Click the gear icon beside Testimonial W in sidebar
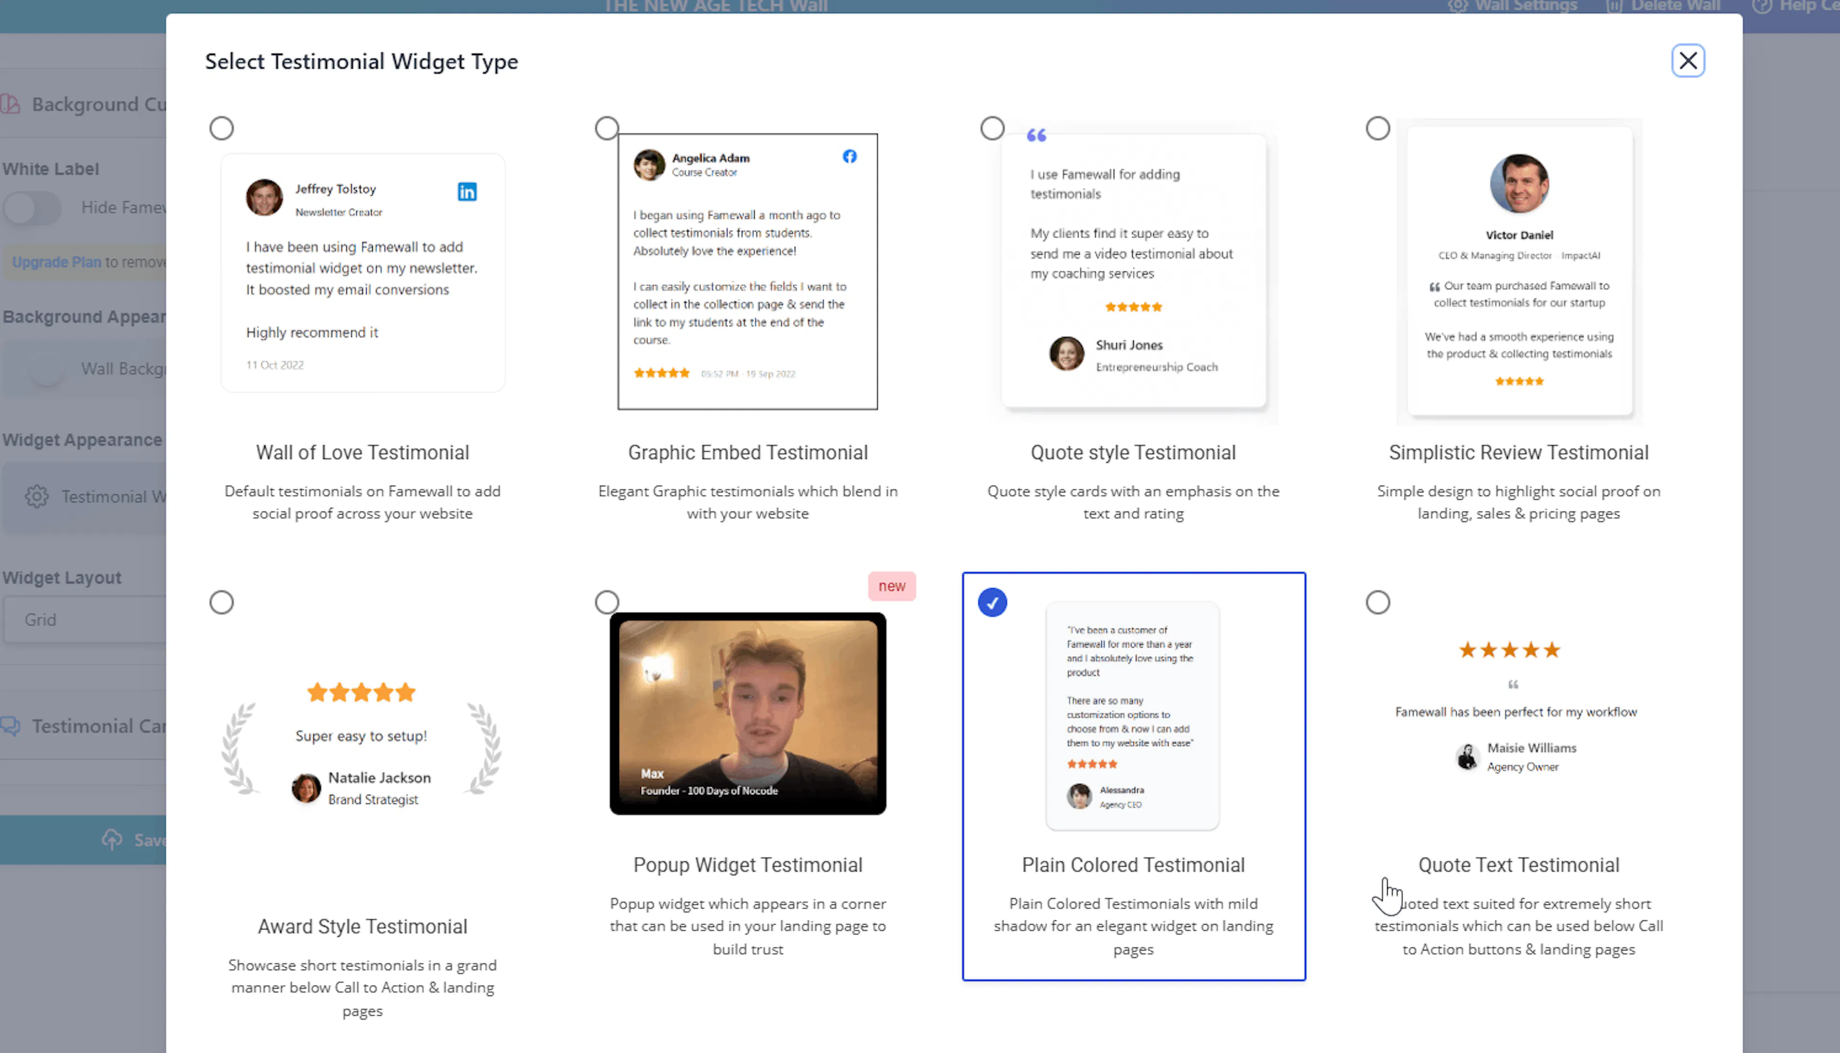Image resolution: width=1840 pixels, height=1053 pixels. point(37,496)
